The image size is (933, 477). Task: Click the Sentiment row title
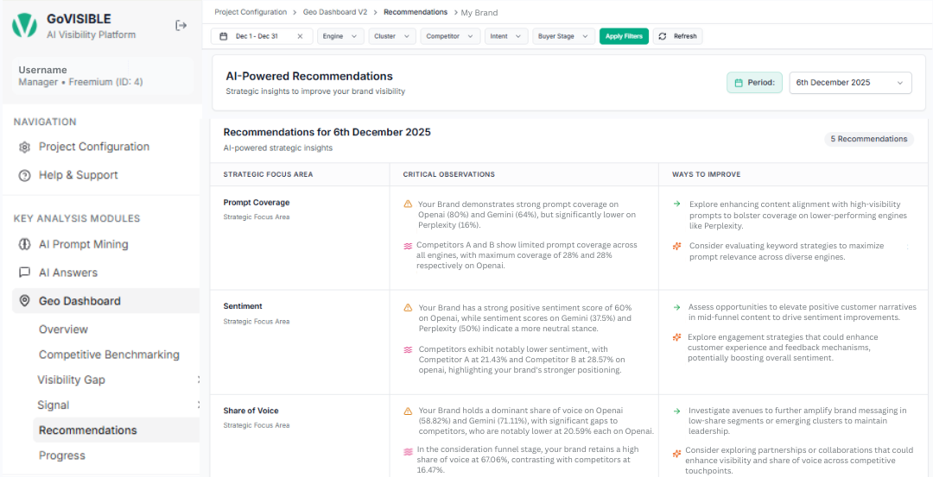click(x=243, y=306)
